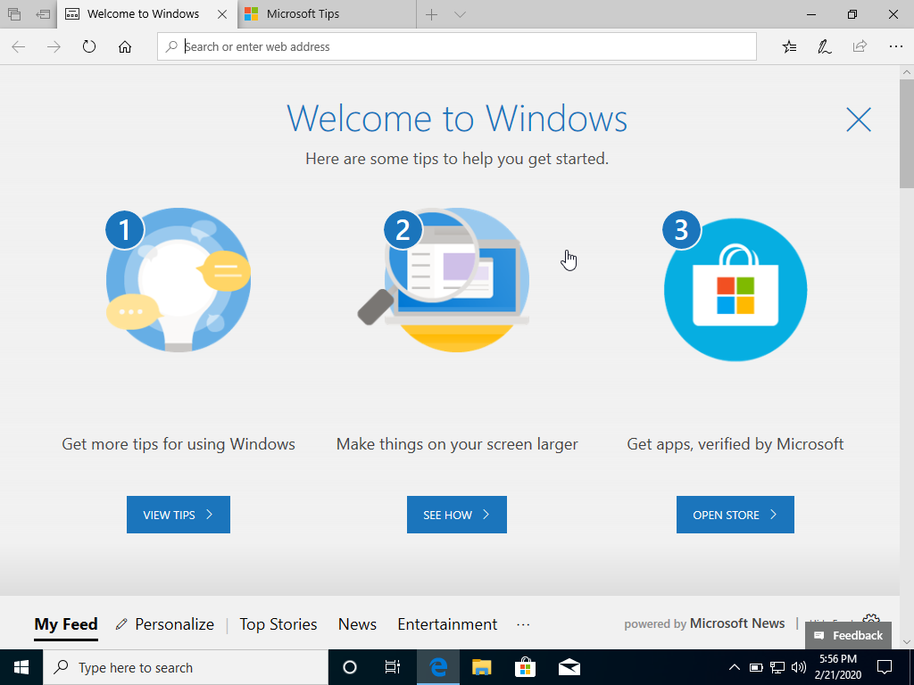This screenshot has height=685, width=914.
Task: Click the Edge taskbar icon
Action: (x=437, y=667)
